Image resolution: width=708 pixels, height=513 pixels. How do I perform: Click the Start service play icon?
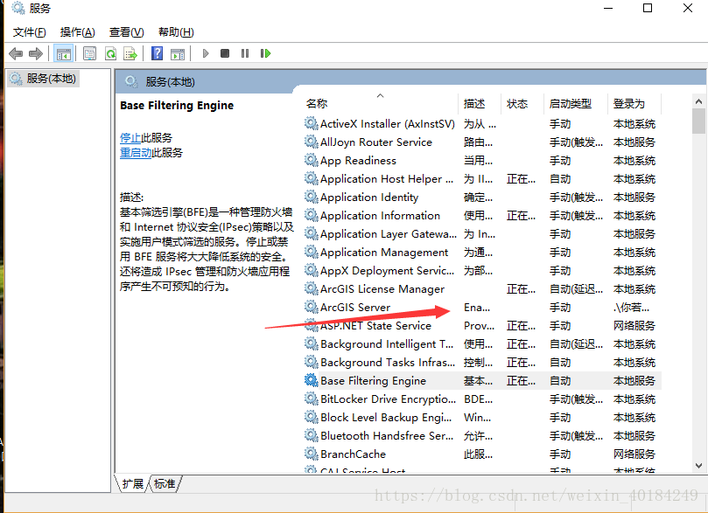(206, 53)
